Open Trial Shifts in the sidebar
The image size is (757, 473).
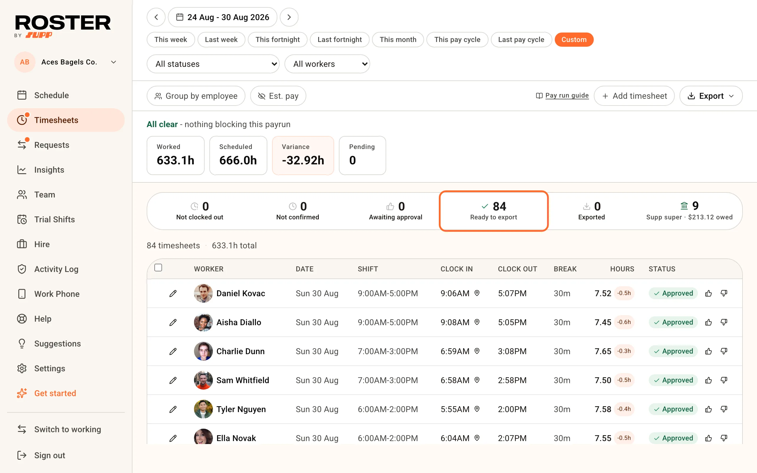(66, 219)
